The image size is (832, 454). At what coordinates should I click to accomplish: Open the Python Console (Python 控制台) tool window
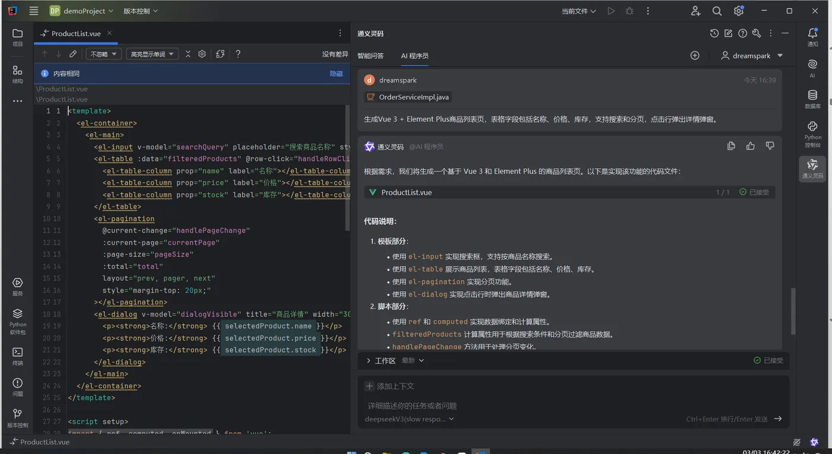click(x=812, y=134)
